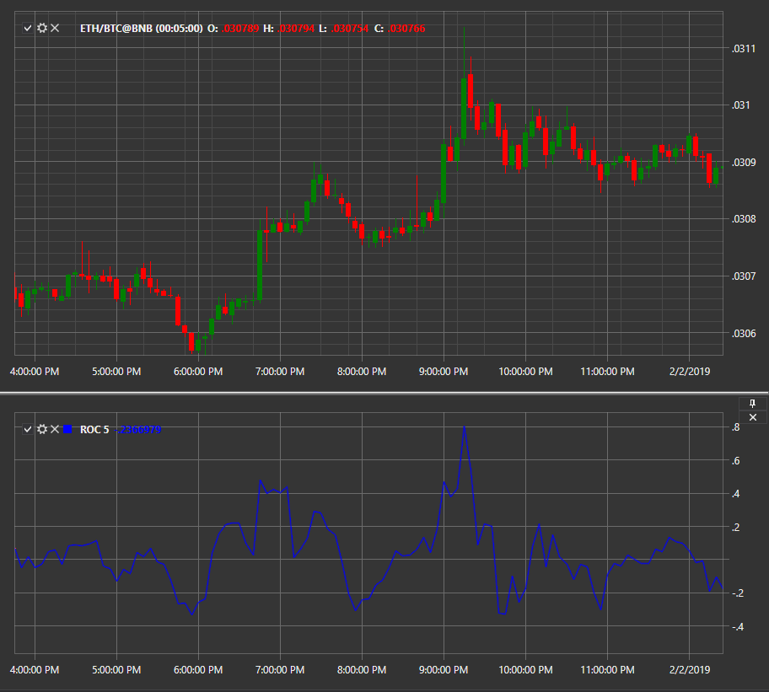
Task: Click 11:00:00 PM on price chart time axis
Action: click(x=607, y=372)
